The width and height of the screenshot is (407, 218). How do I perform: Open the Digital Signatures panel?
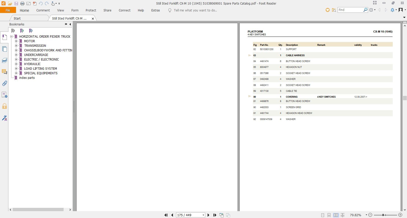pyautogui.click(x=4, y=95)
